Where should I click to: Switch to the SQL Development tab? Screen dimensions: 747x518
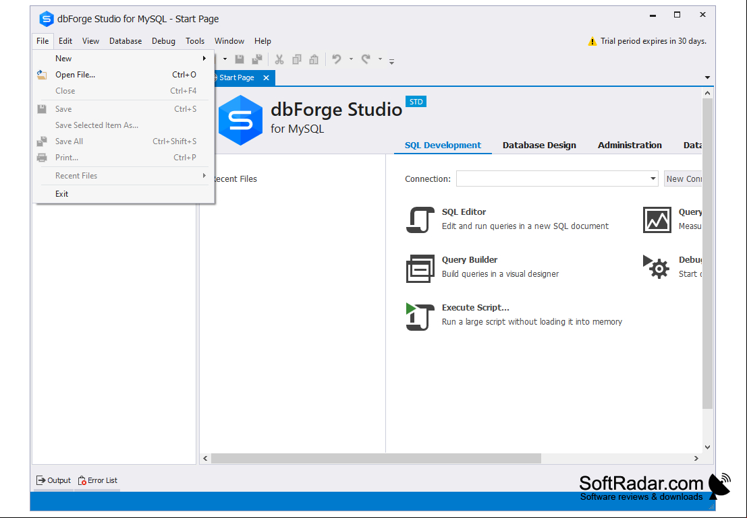(x=443, y=145)
